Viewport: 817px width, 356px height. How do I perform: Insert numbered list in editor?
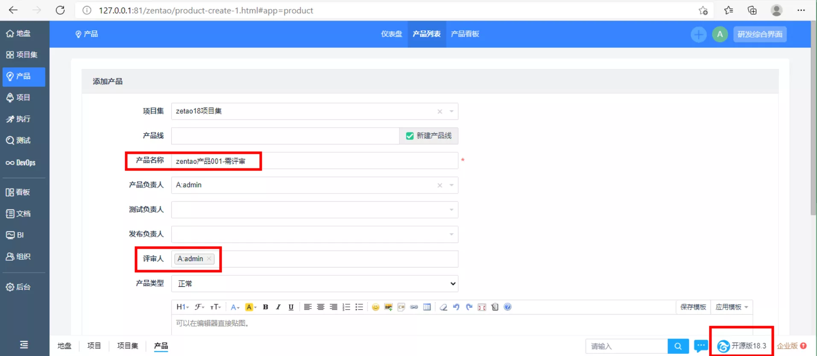[346, 307]
